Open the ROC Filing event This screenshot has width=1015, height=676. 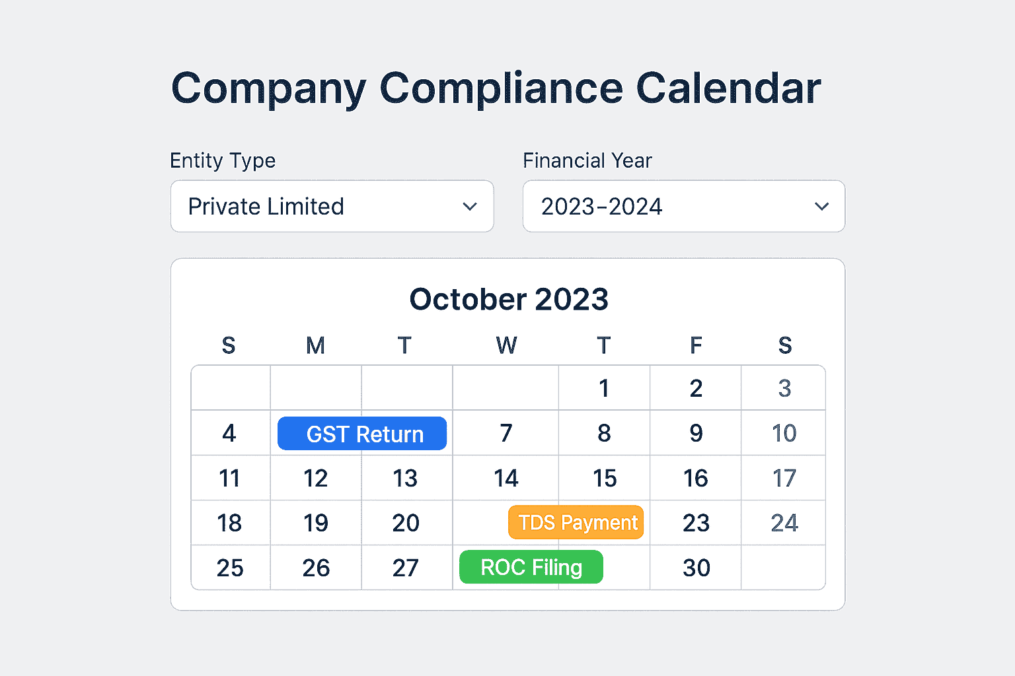pyautogui.click(x=531, y=568)
